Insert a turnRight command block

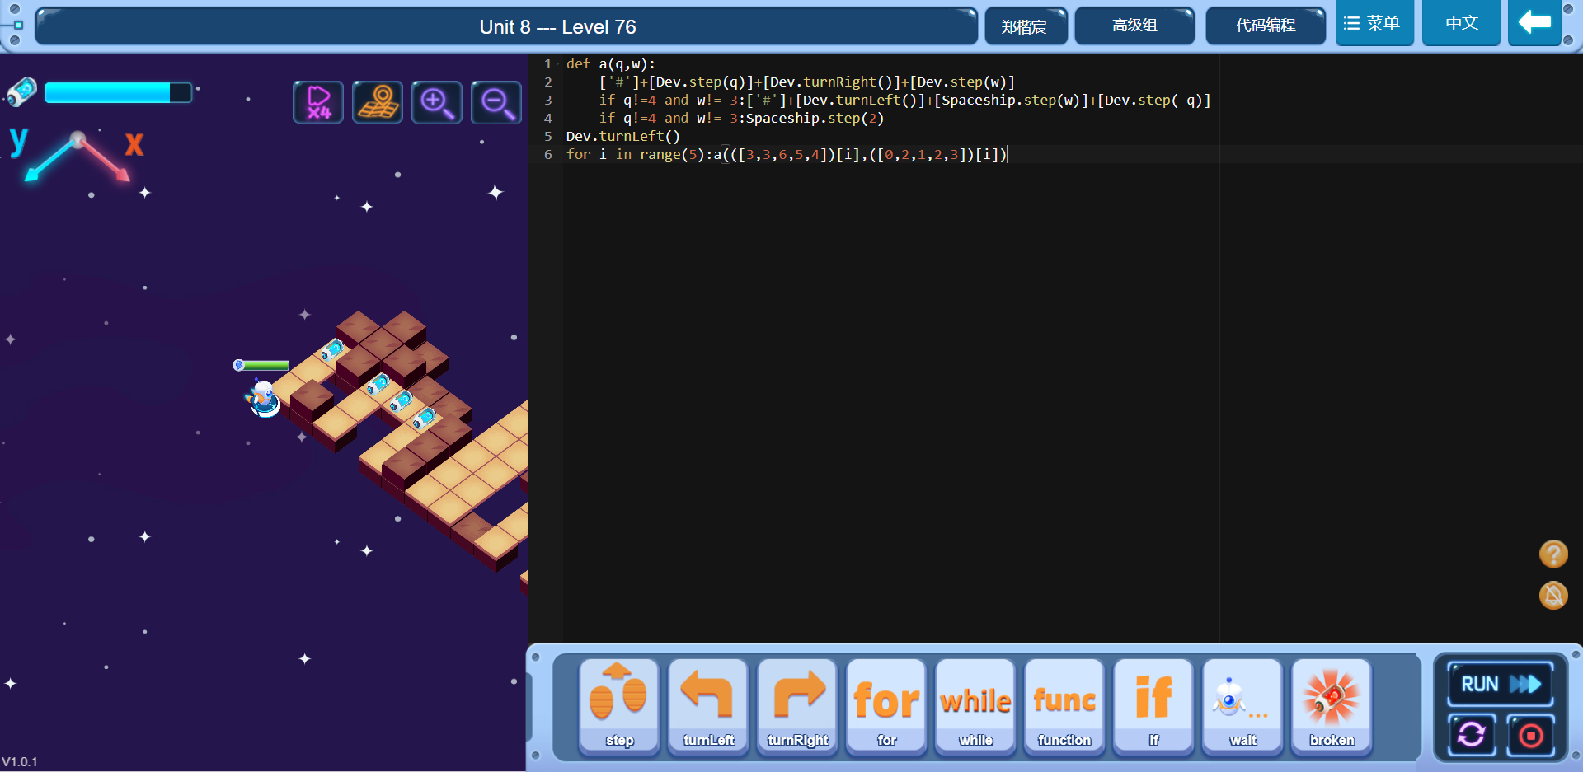[x=797, y=706]
